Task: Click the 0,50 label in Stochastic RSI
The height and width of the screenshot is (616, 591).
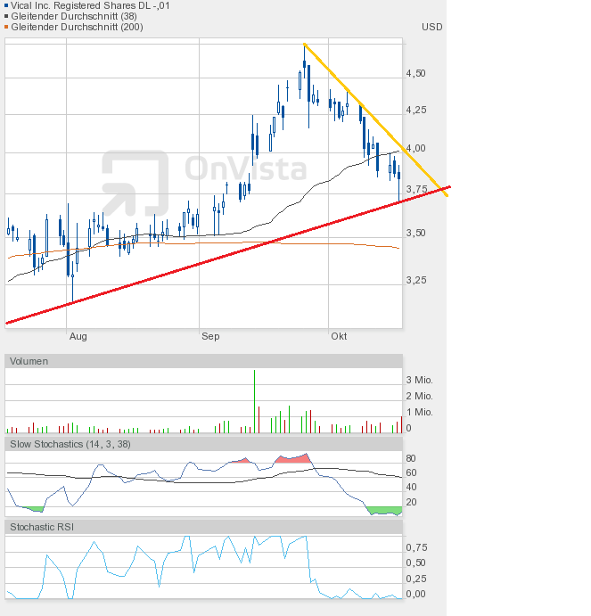Action: [416, 563]
